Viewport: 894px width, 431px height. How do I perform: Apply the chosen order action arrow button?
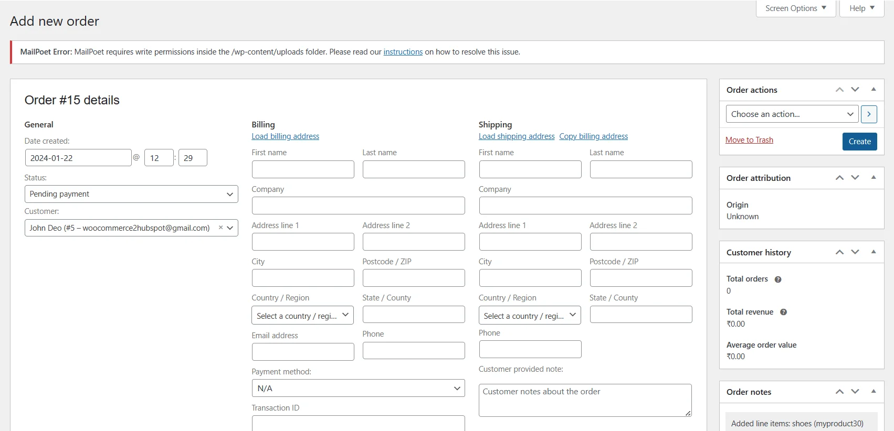pos(869,114)
